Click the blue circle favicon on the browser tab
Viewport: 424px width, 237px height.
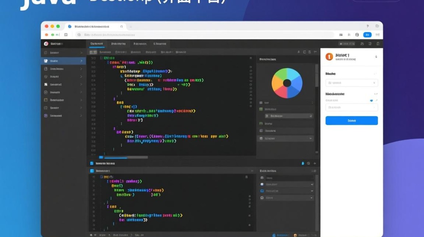70,27
